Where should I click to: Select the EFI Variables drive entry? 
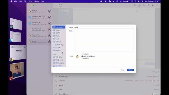pos(59,63)
